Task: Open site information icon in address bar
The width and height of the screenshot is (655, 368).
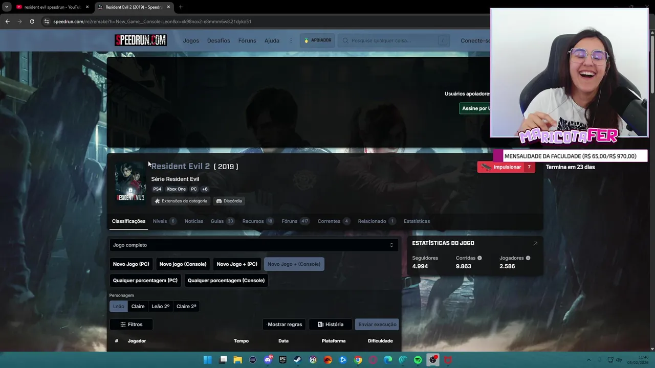Action: tap(47, 21)
